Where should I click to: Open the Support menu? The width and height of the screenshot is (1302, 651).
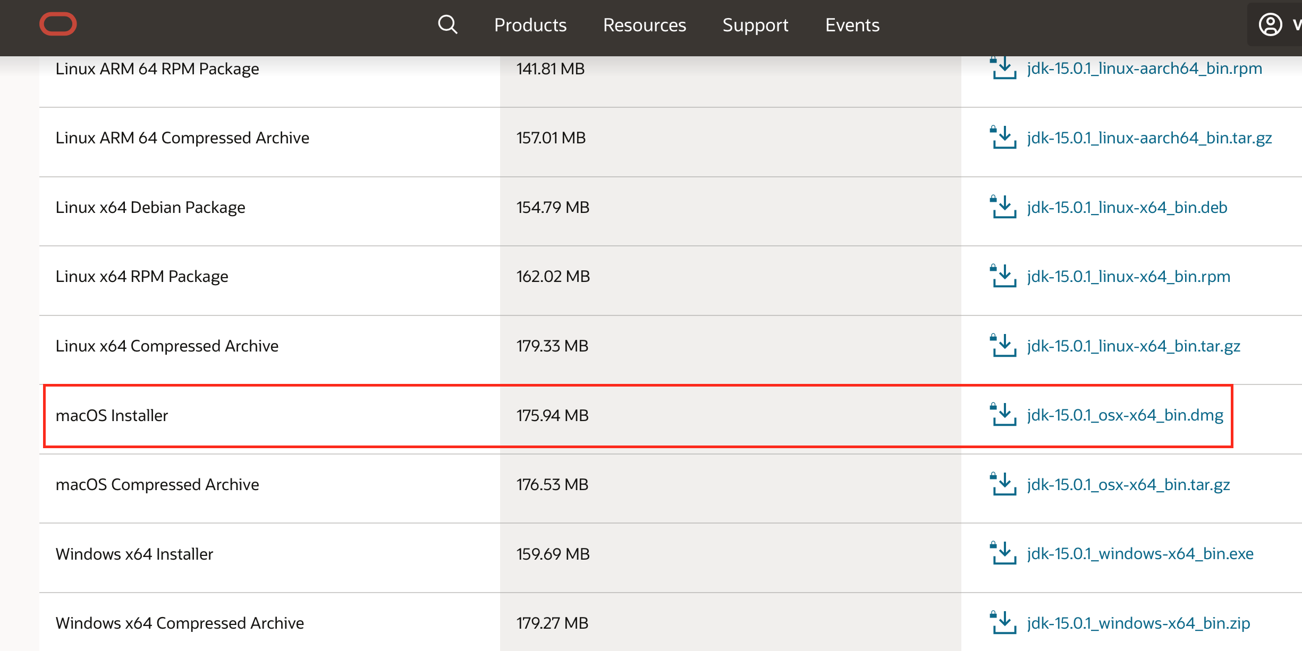[x=755, y=25]
